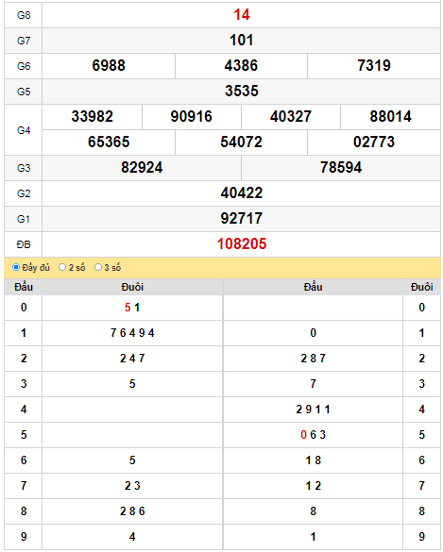Select the "3 số" radio option
This screenshot has height=552, width=443.
pos(98,267)
